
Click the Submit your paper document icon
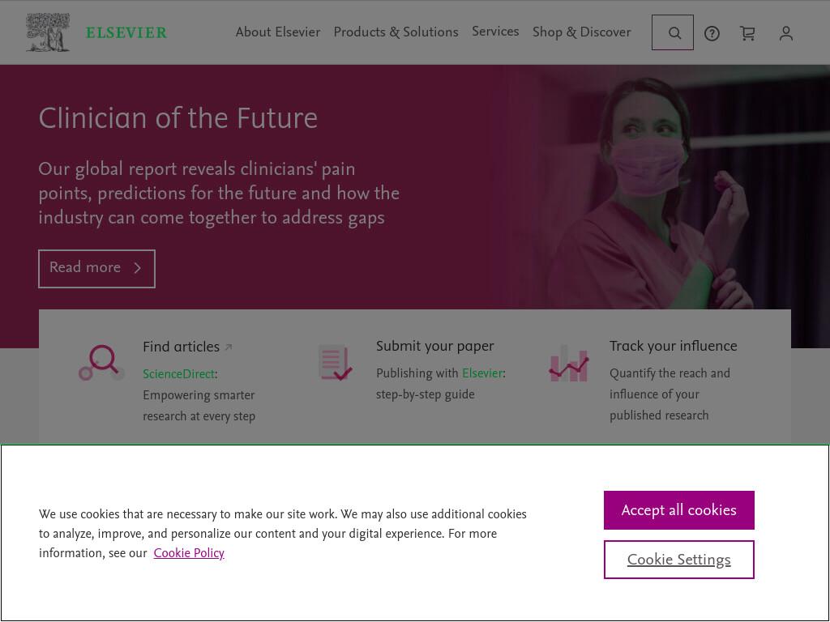(x=335, y=362)
